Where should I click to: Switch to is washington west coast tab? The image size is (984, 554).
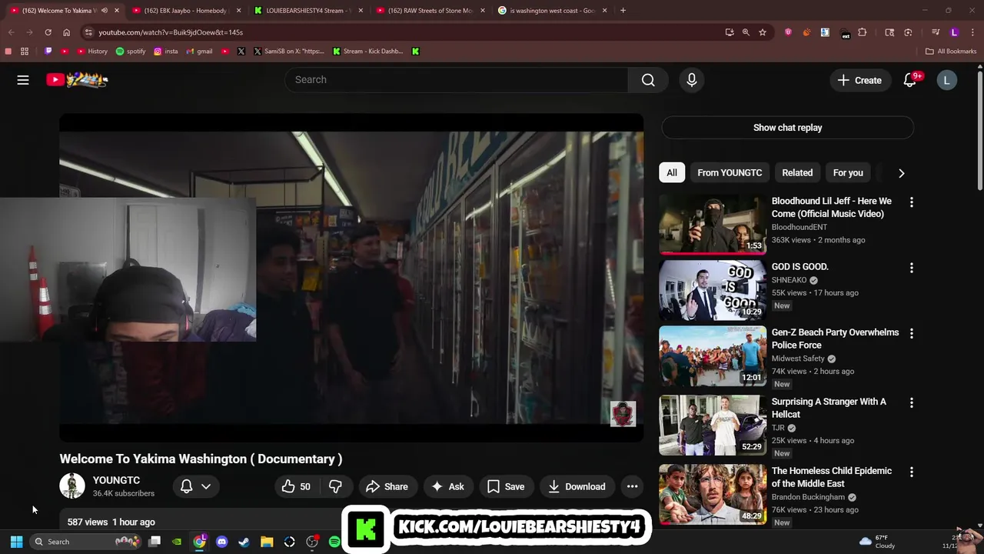553,11
